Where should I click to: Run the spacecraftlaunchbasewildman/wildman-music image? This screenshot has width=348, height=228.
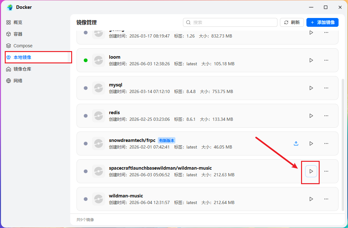311,171
